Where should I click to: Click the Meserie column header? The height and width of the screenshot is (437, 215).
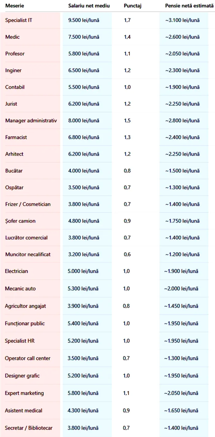(14, 6)
